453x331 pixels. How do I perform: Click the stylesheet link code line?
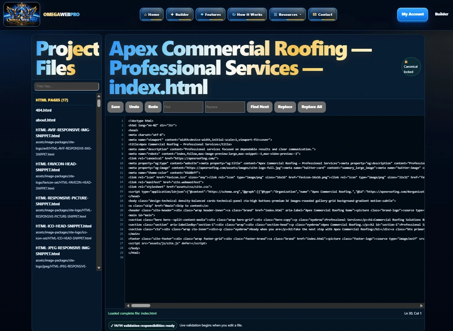coord(170,187)
